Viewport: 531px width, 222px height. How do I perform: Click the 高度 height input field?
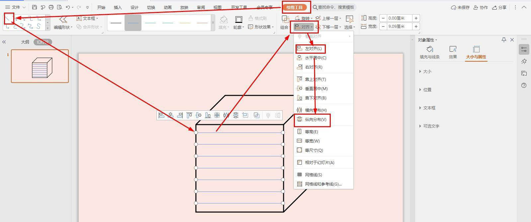coord(399,18)
